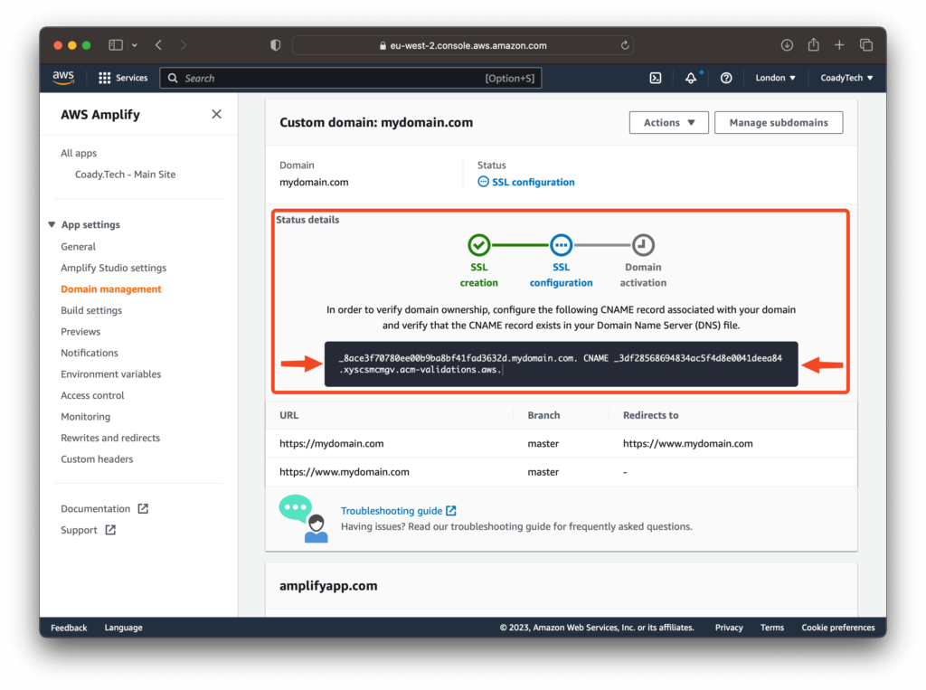Image resolution: width=926 pixels, height=690 pixels.
Task: Open Rewrites and redirects
Action: coord(110,438)
